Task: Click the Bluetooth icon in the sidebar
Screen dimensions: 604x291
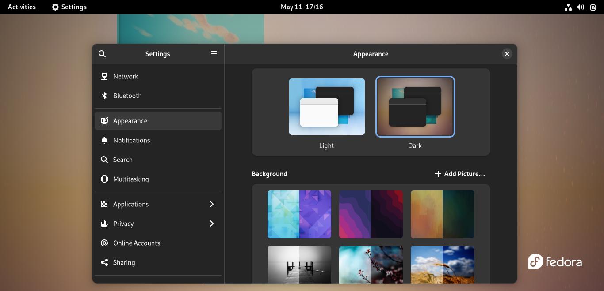Action: pyautogui.click(x=104, y=96)
